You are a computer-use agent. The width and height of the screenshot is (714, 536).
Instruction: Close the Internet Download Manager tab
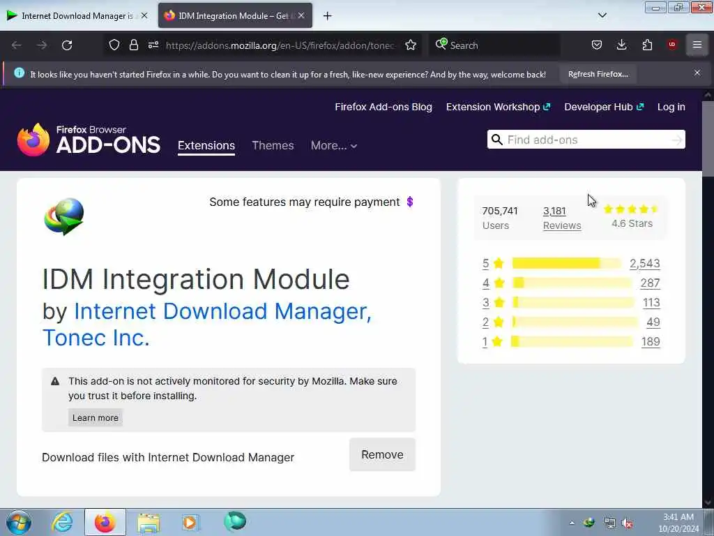(144, 15)
